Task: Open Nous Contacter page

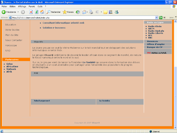Action: coord(14,40)
